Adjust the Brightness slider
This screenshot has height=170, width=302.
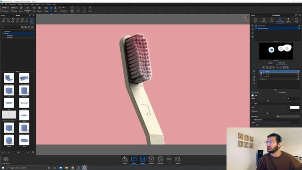tap(267, 113)
